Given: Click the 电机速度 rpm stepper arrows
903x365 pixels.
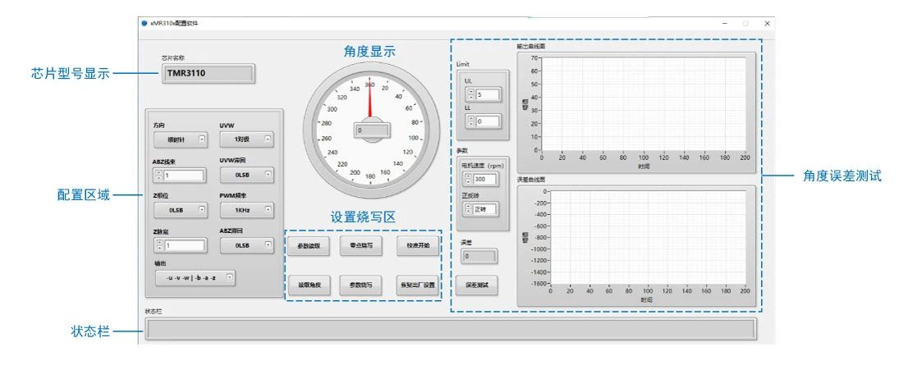Looking at the screenshot, I should (469, 179).
